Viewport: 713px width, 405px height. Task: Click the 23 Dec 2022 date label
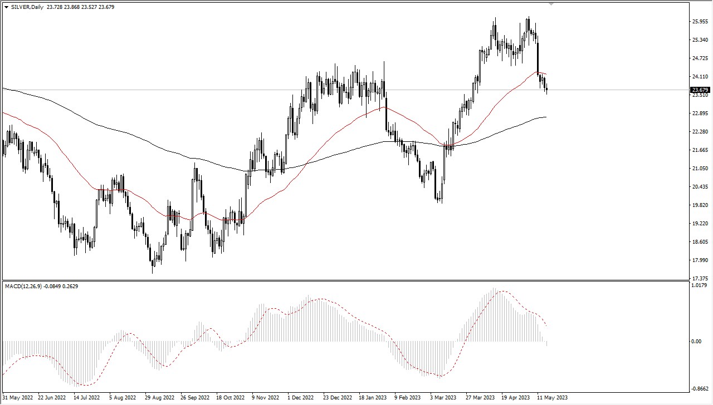pyautogui.click(x=336, y=397)
